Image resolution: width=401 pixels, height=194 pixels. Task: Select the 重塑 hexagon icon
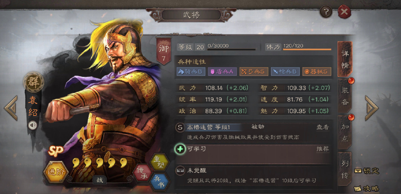coord(159,162)
